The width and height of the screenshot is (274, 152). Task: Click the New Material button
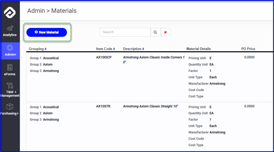pyautogui.click(x=47, y=32)
